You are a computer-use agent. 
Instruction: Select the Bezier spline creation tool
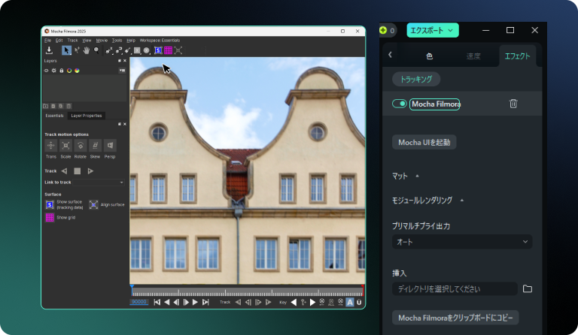(118, 51)
